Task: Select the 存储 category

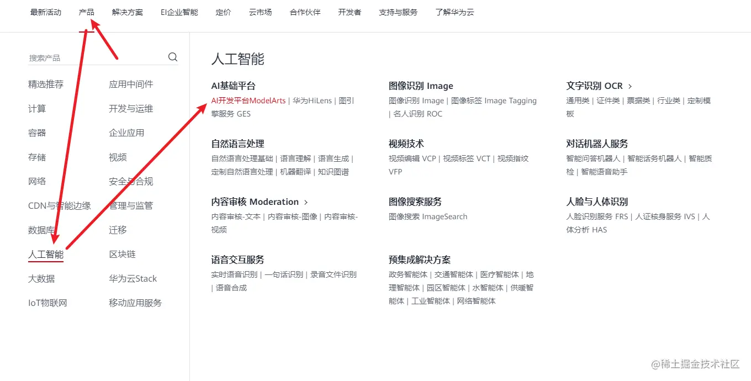Action: pyautogui.click(x=37, y=157)
